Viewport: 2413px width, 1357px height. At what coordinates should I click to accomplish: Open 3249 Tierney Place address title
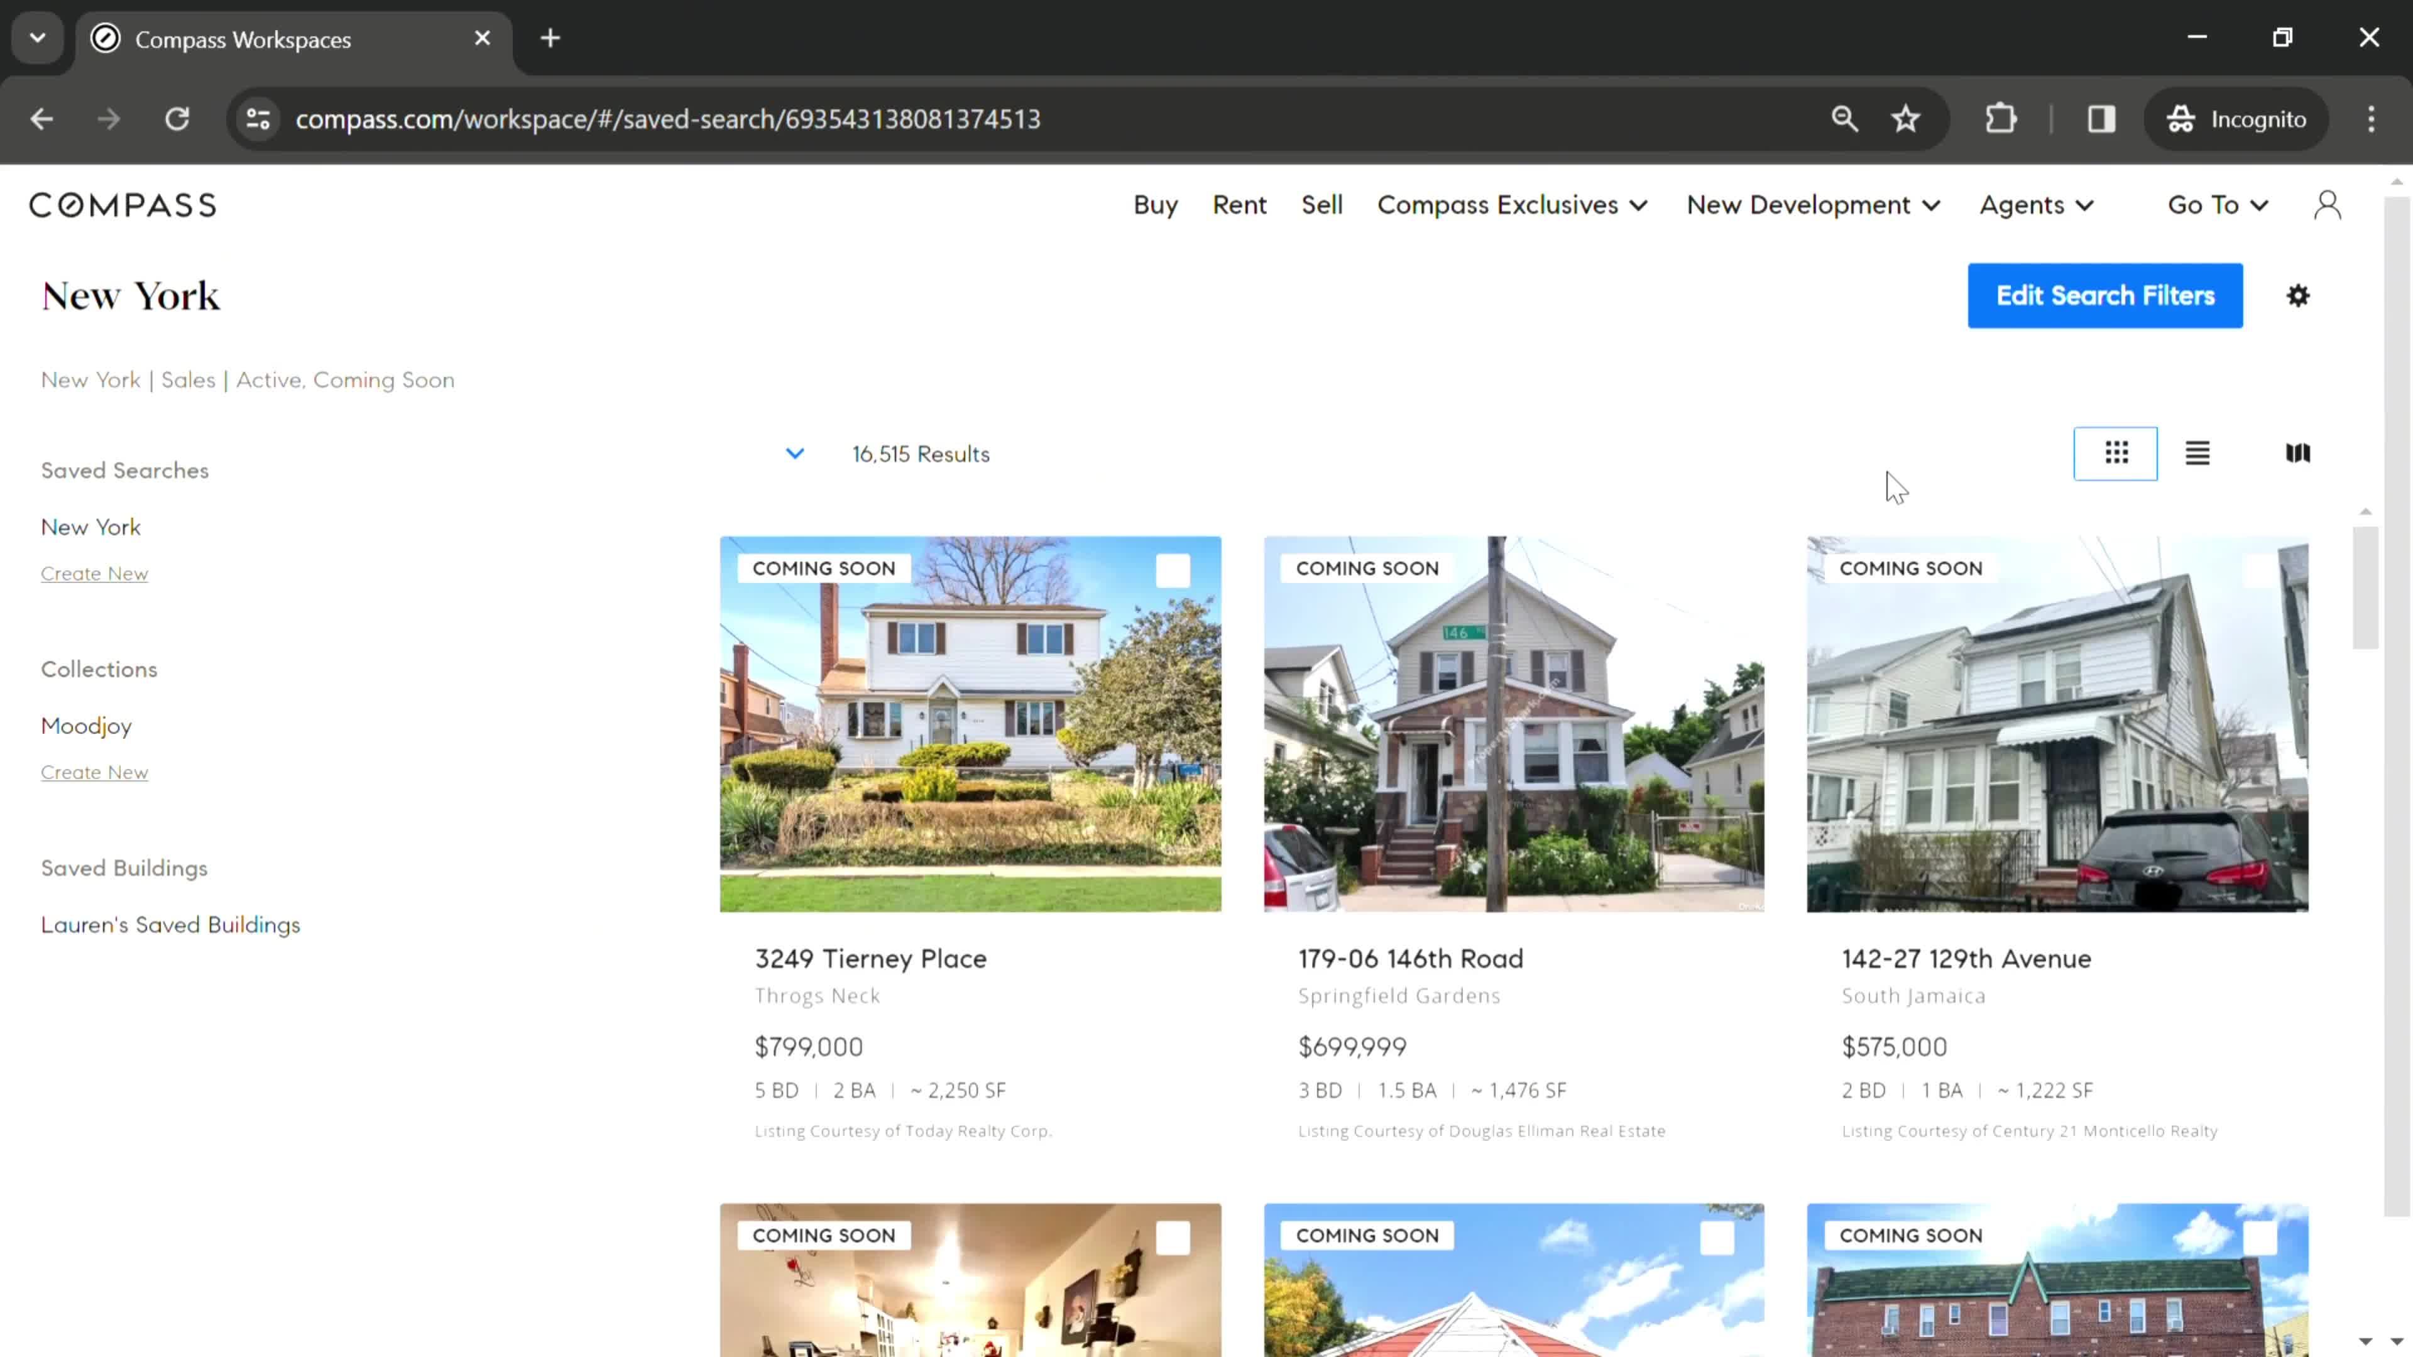pyautogui.click(x=870, y=959)
